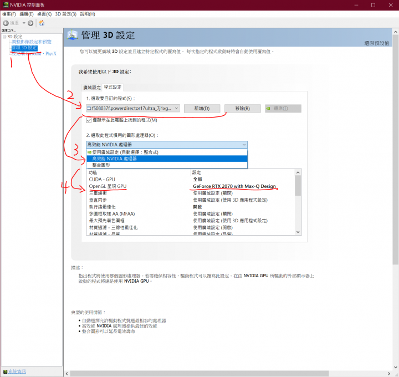This screenshot has height=377, width=399.
Task: Open the 3D 設定(3) menu
Action: pyautogui.click(x=65, y=14)
